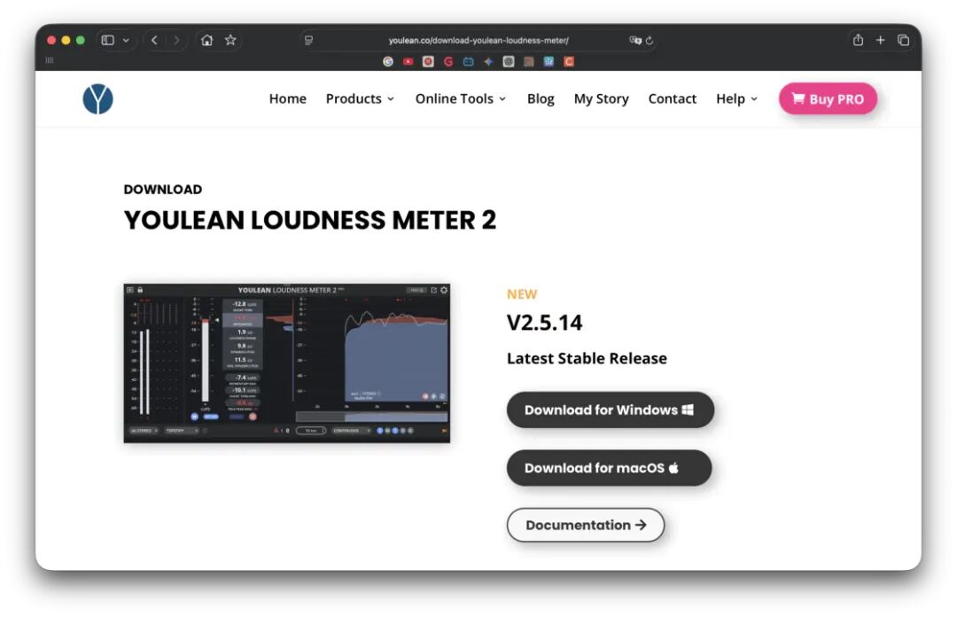Expand the sidebar options chevron
The image size is (957, 617).
coord(126,40)
